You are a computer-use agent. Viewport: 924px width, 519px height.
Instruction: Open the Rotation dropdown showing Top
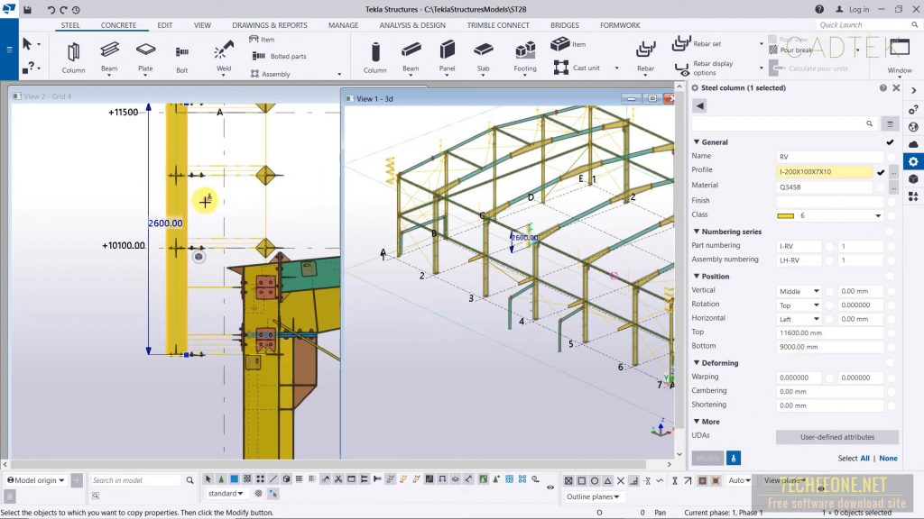pos(799,305)
